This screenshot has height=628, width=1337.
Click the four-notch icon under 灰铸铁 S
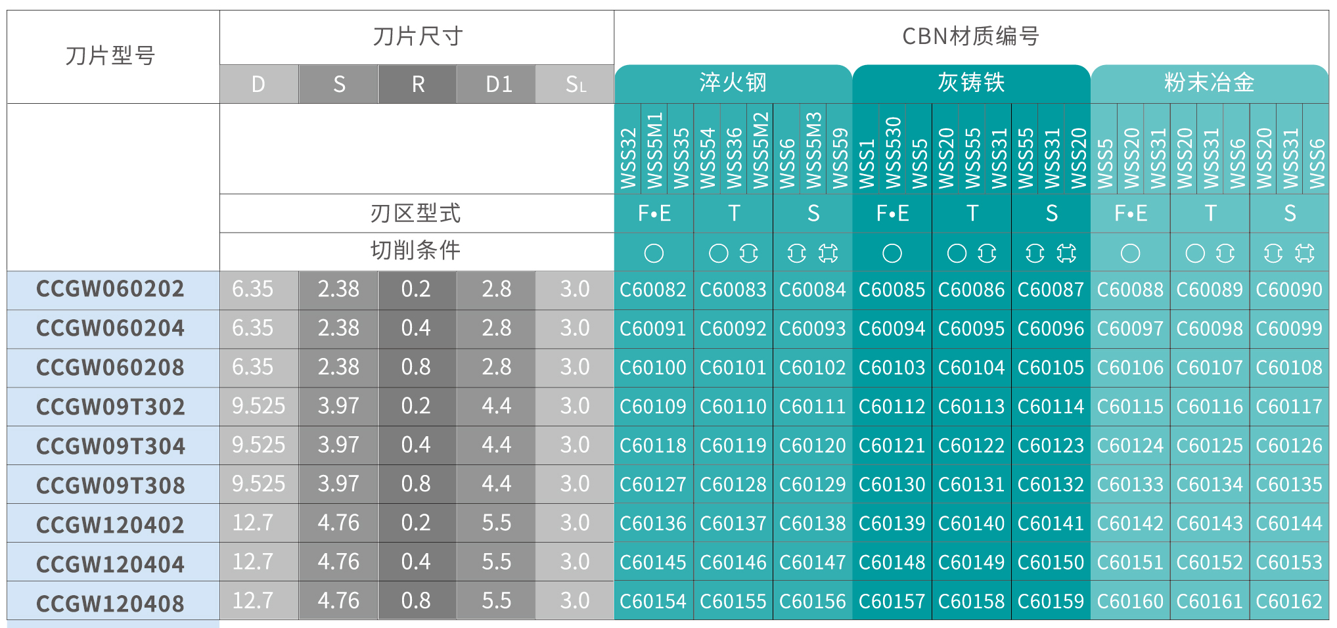[1066, 253]
